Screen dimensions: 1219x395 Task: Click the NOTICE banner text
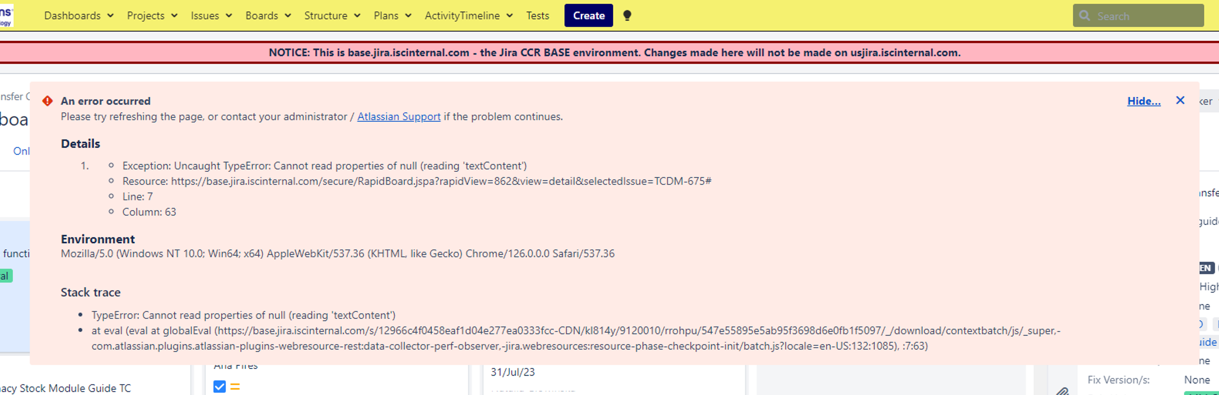[614, 52]
